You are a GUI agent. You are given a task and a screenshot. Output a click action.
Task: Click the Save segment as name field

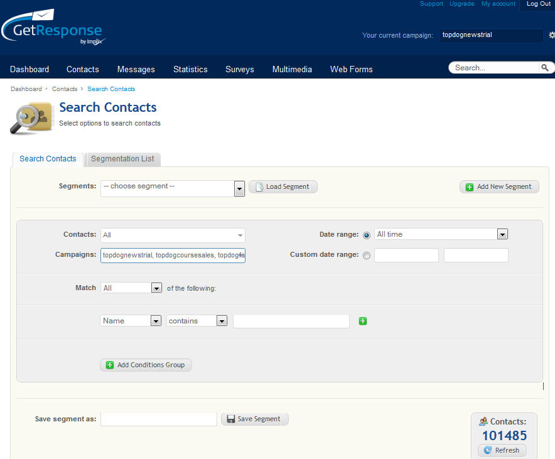[159, 419]
